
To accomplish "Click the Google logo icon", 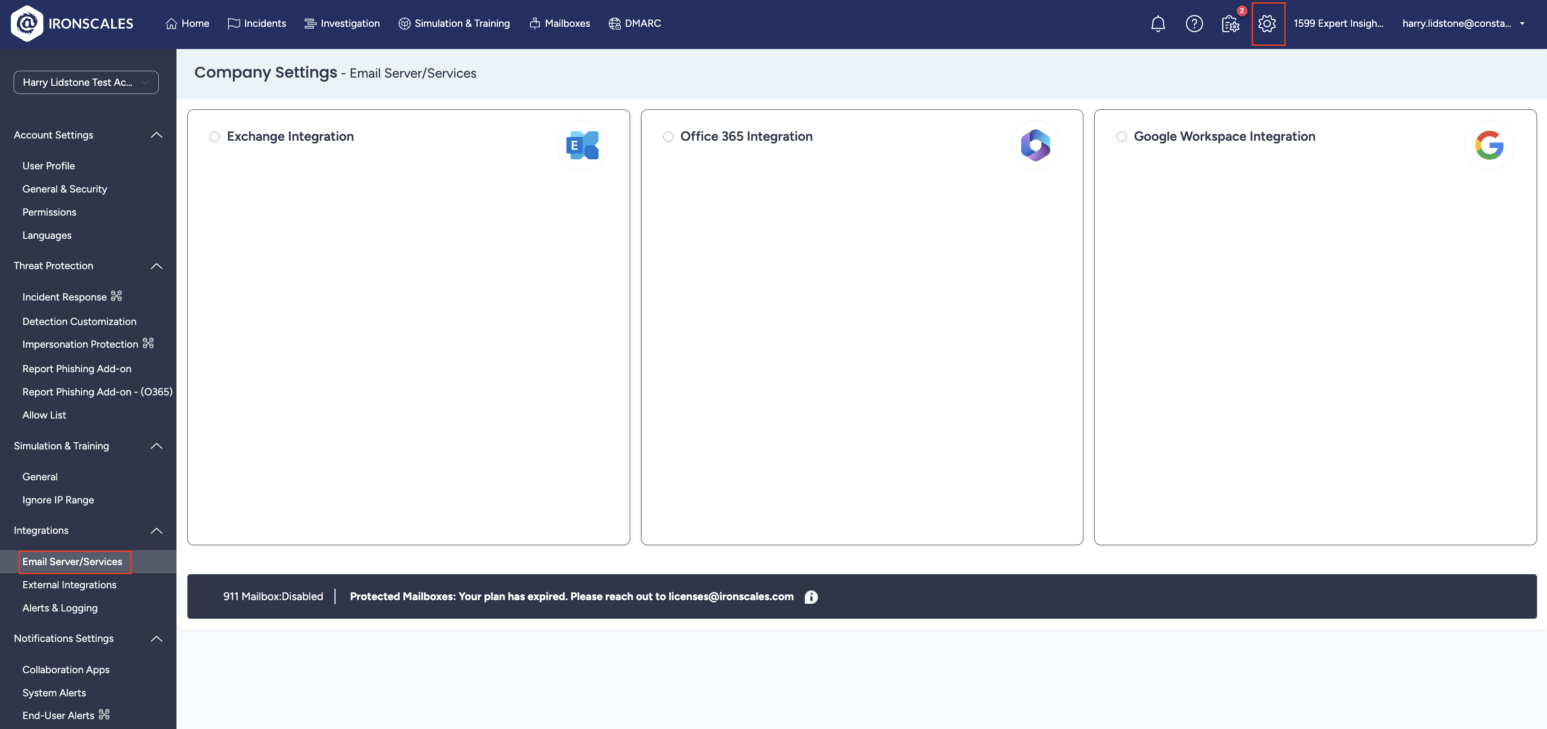I will coord(1489,145).
